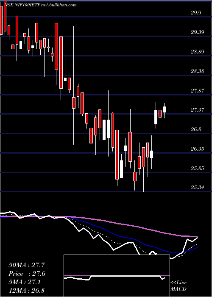The image size is (212, 297).
Task: Click the 28.38 price axis label
Action: (198, 71)
